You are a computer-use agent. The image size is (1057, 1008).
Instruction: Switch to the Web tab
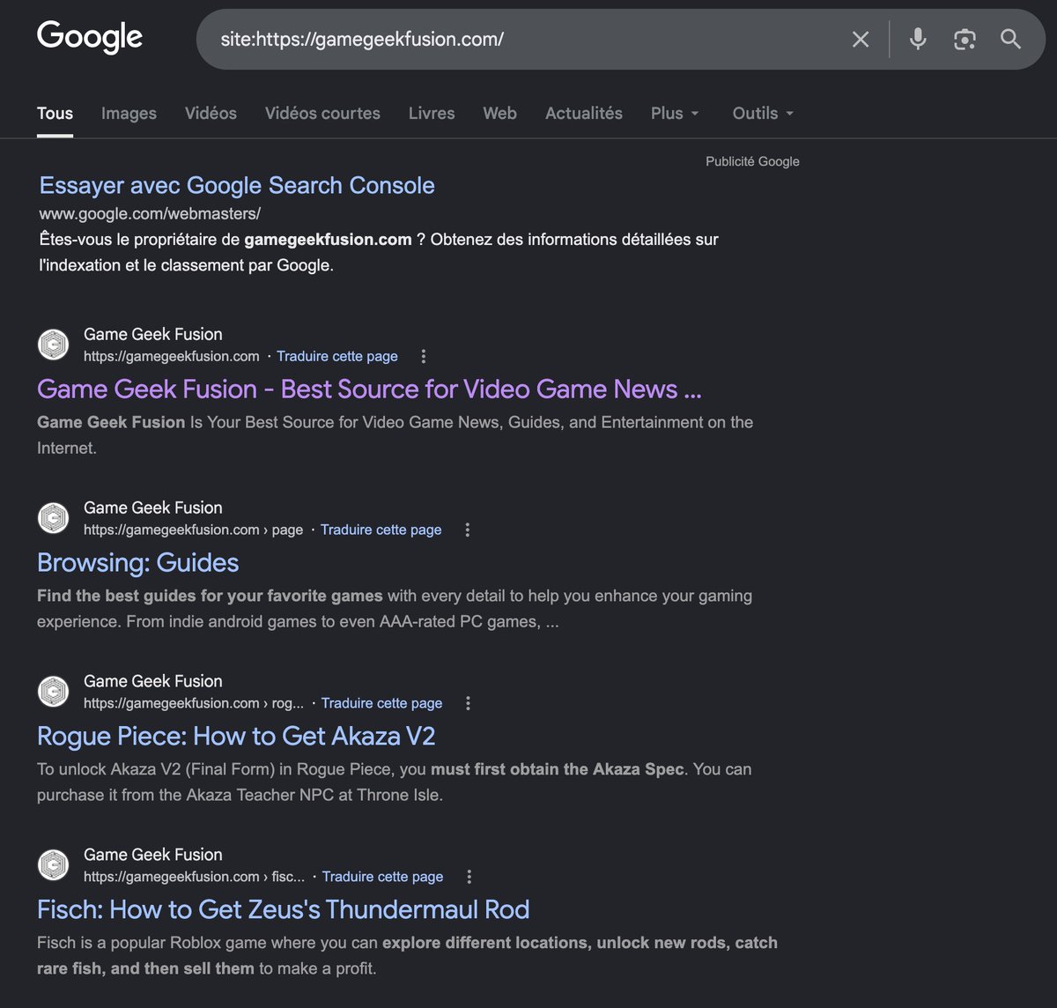[x=499, y=113]
